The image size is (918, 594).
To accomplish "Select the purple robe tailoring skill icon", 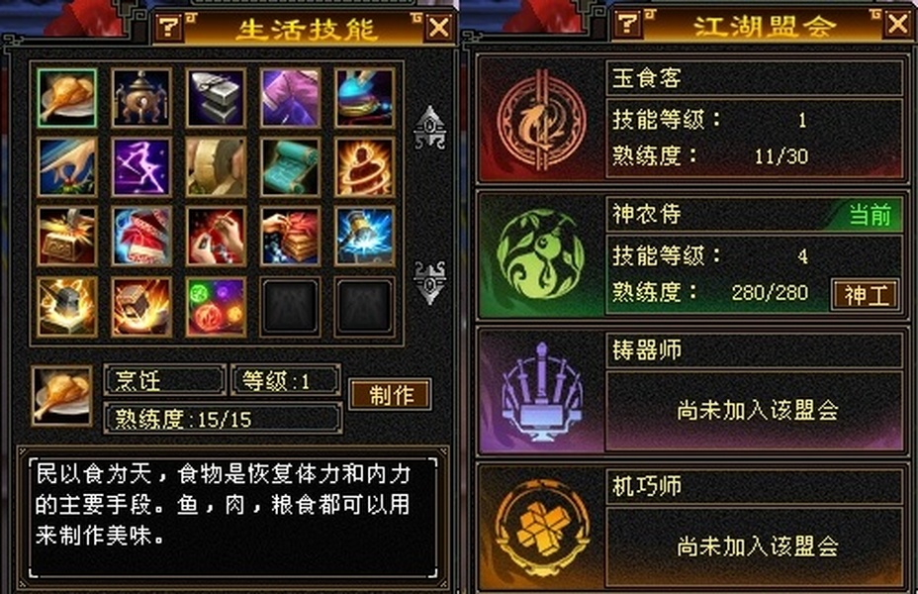I will pyautogui.click(x=291, y=98).
